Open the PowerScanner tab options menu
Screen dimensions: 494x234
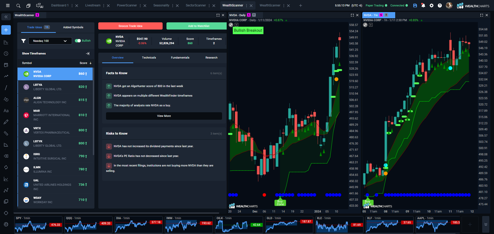[x=140, y=5]
